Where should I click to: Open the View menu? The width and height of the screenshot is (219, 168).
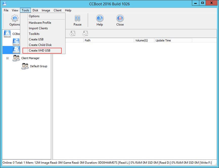coord(15,10)
